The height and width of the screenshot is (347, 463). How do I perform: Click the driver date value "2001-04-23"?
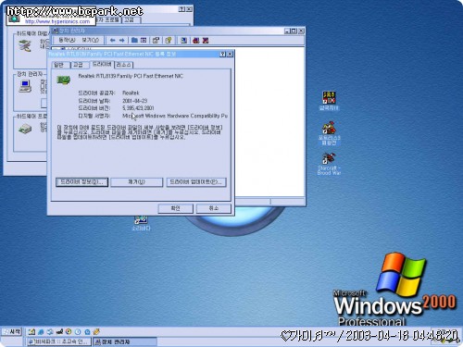point(135,101)
